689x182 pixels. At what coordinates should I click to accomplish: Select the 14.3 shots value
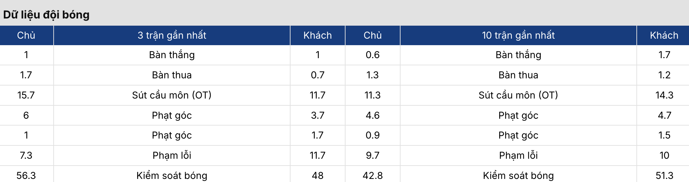pyautogui.click(x=664, y=95)
